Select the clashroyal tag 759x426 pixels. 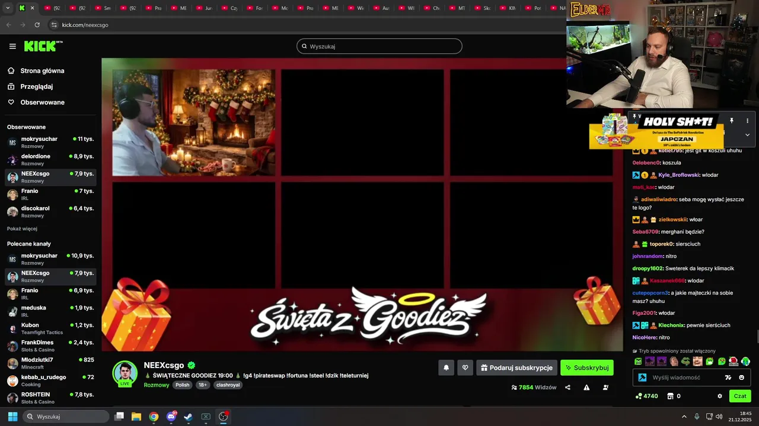click(228, 385)
